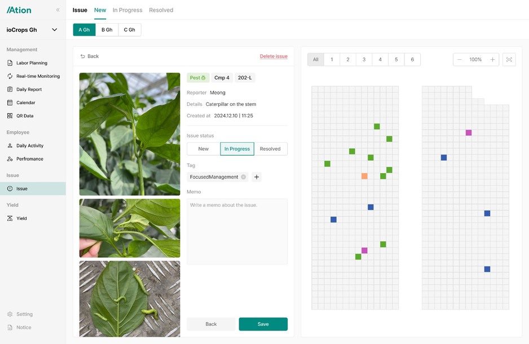The width and height of the screenshot is (529, 344).
Task: Click inside the issue memo field
Action: (x=237, y=231)
